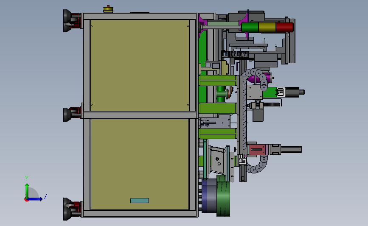This screenshot has width=368, height=226.
Task: Select the red segment of the signal tower light
Action: 285,27
